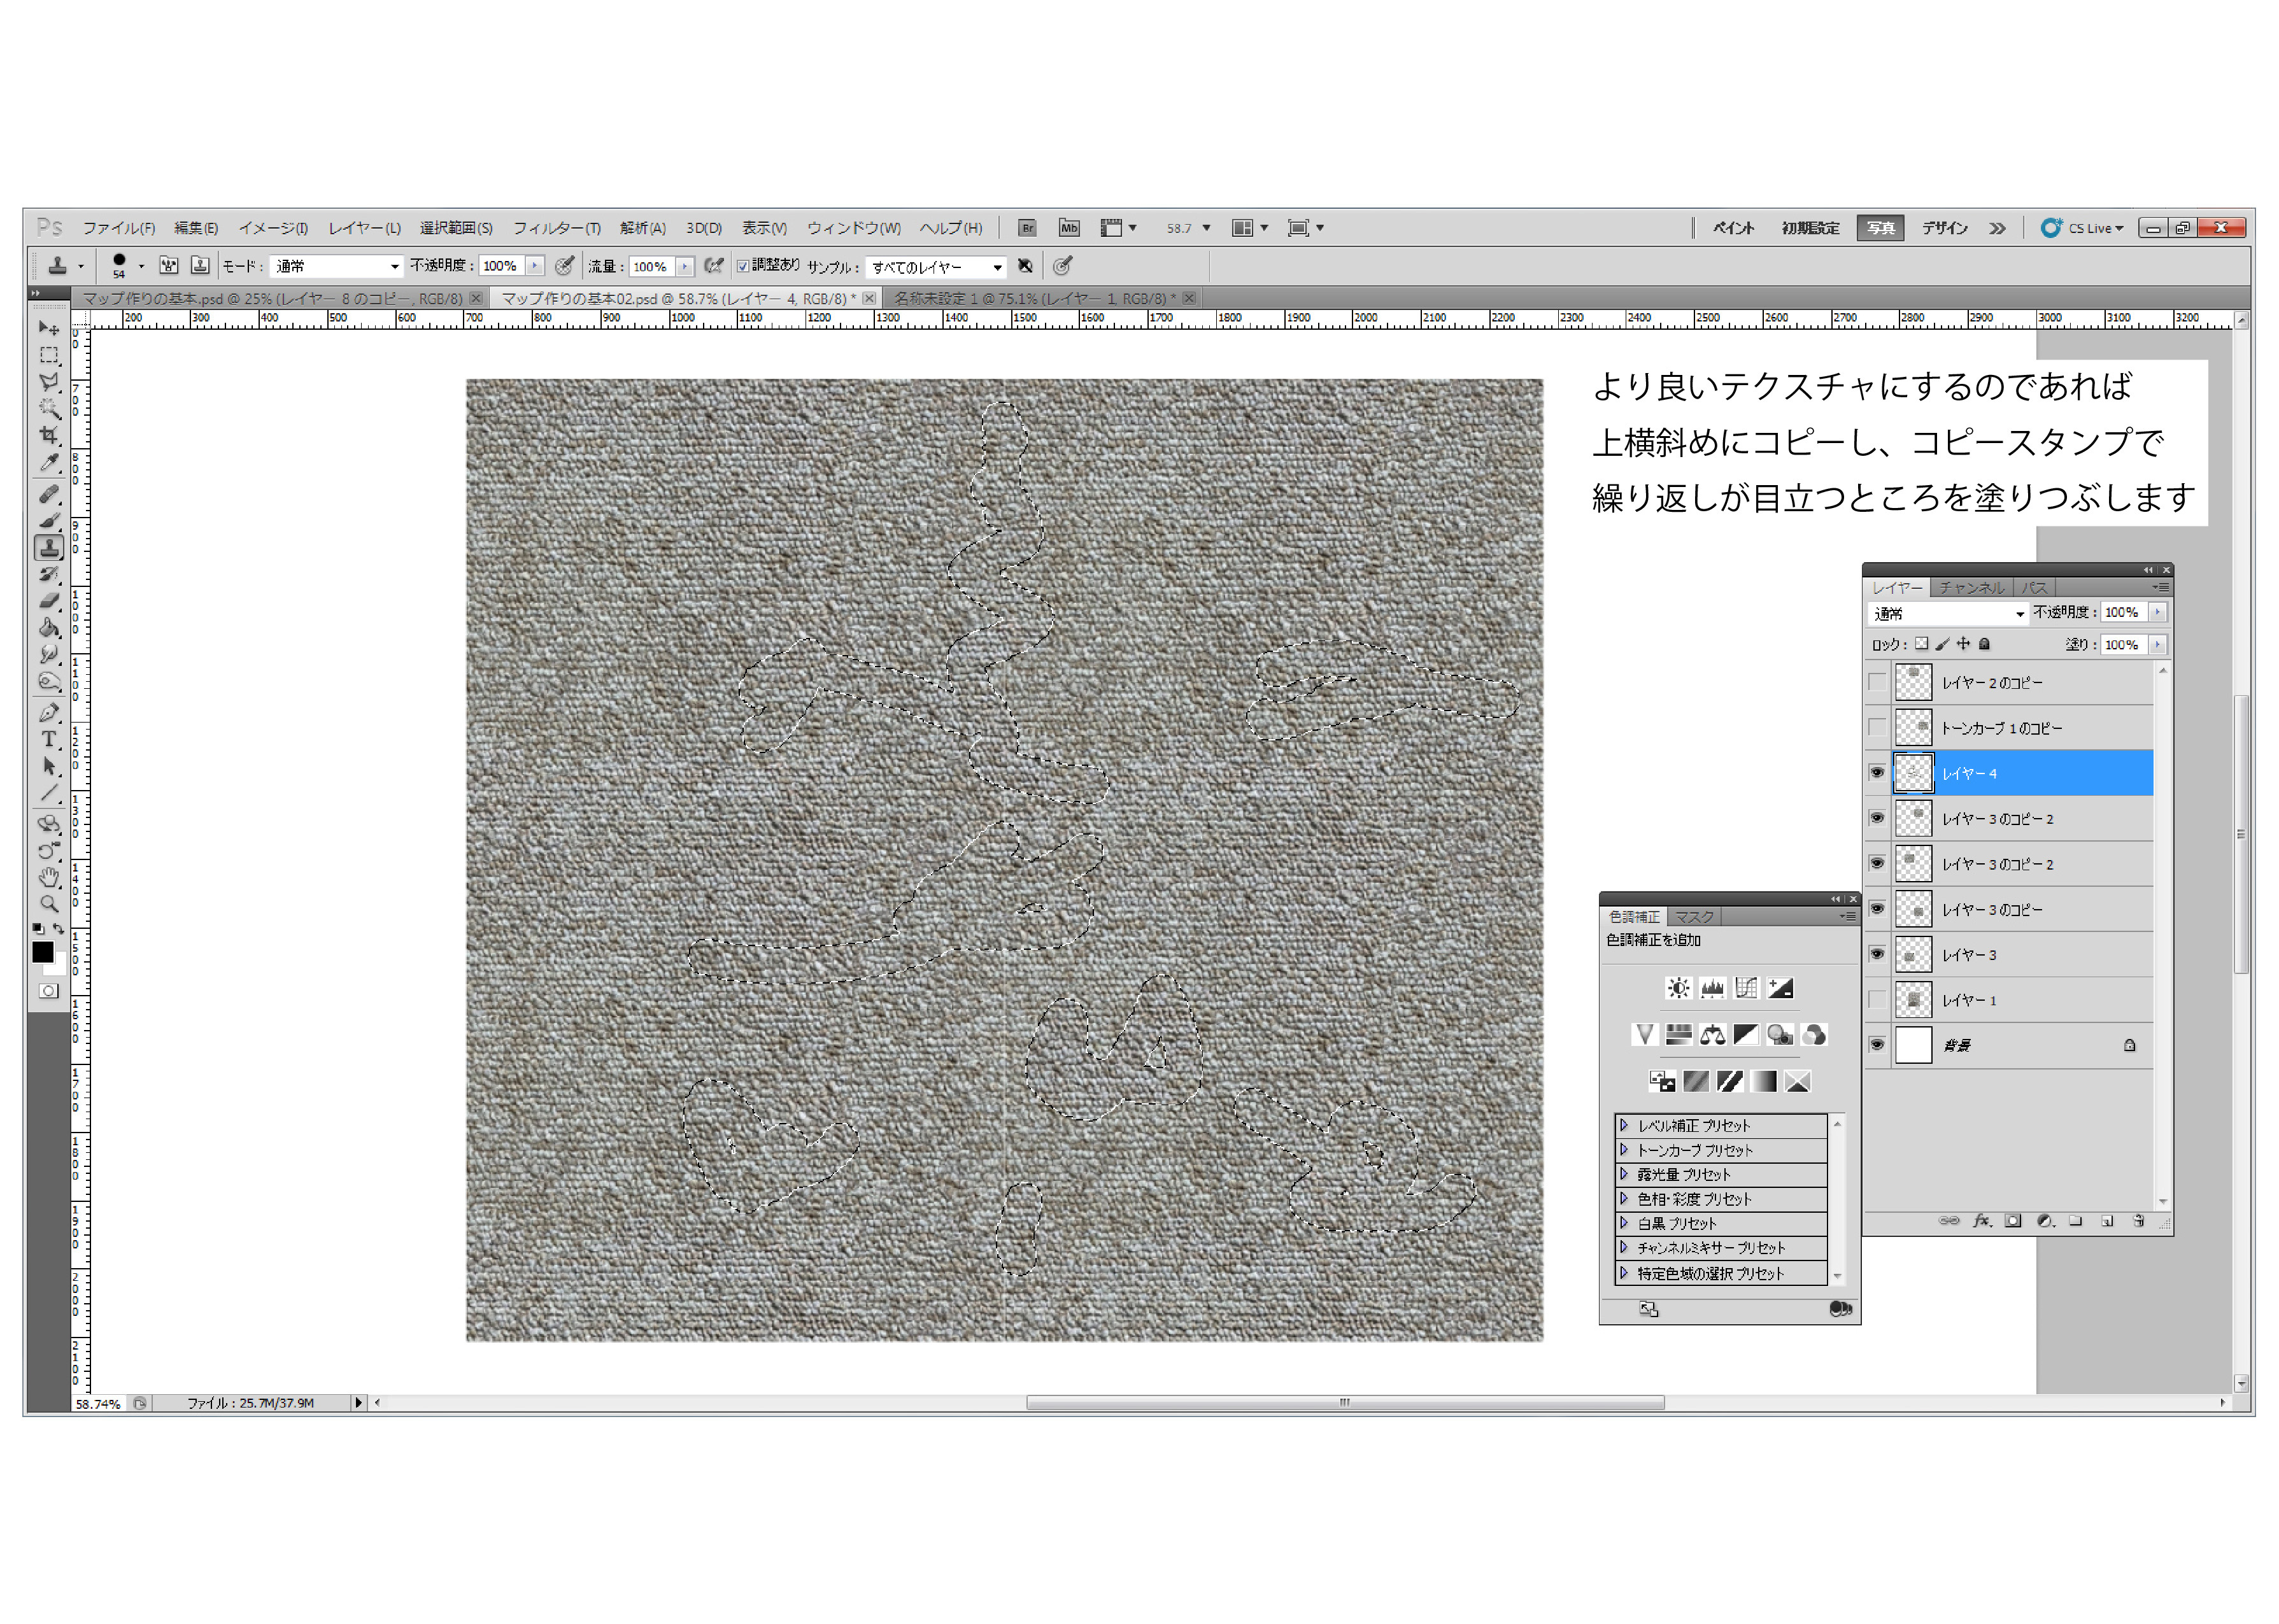
Task: Hide the レイヤー 4 layer
Action: pos(1877,772)
